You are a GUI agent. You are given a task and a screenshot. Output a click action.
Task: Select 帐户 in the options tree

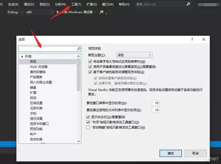(33, 134)
